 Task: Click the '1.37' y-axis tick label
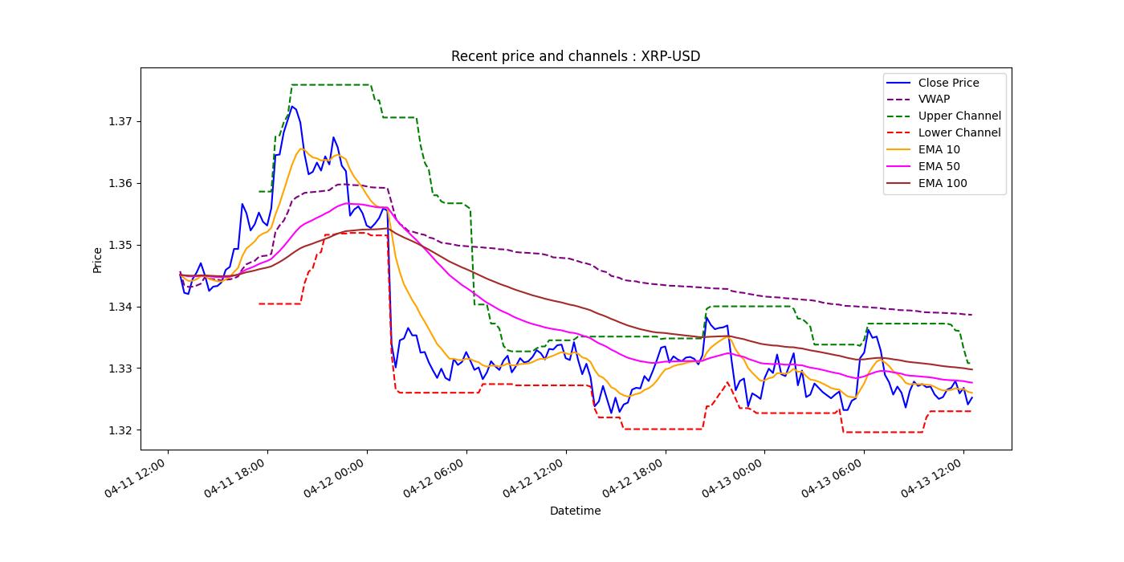[119, 121]
